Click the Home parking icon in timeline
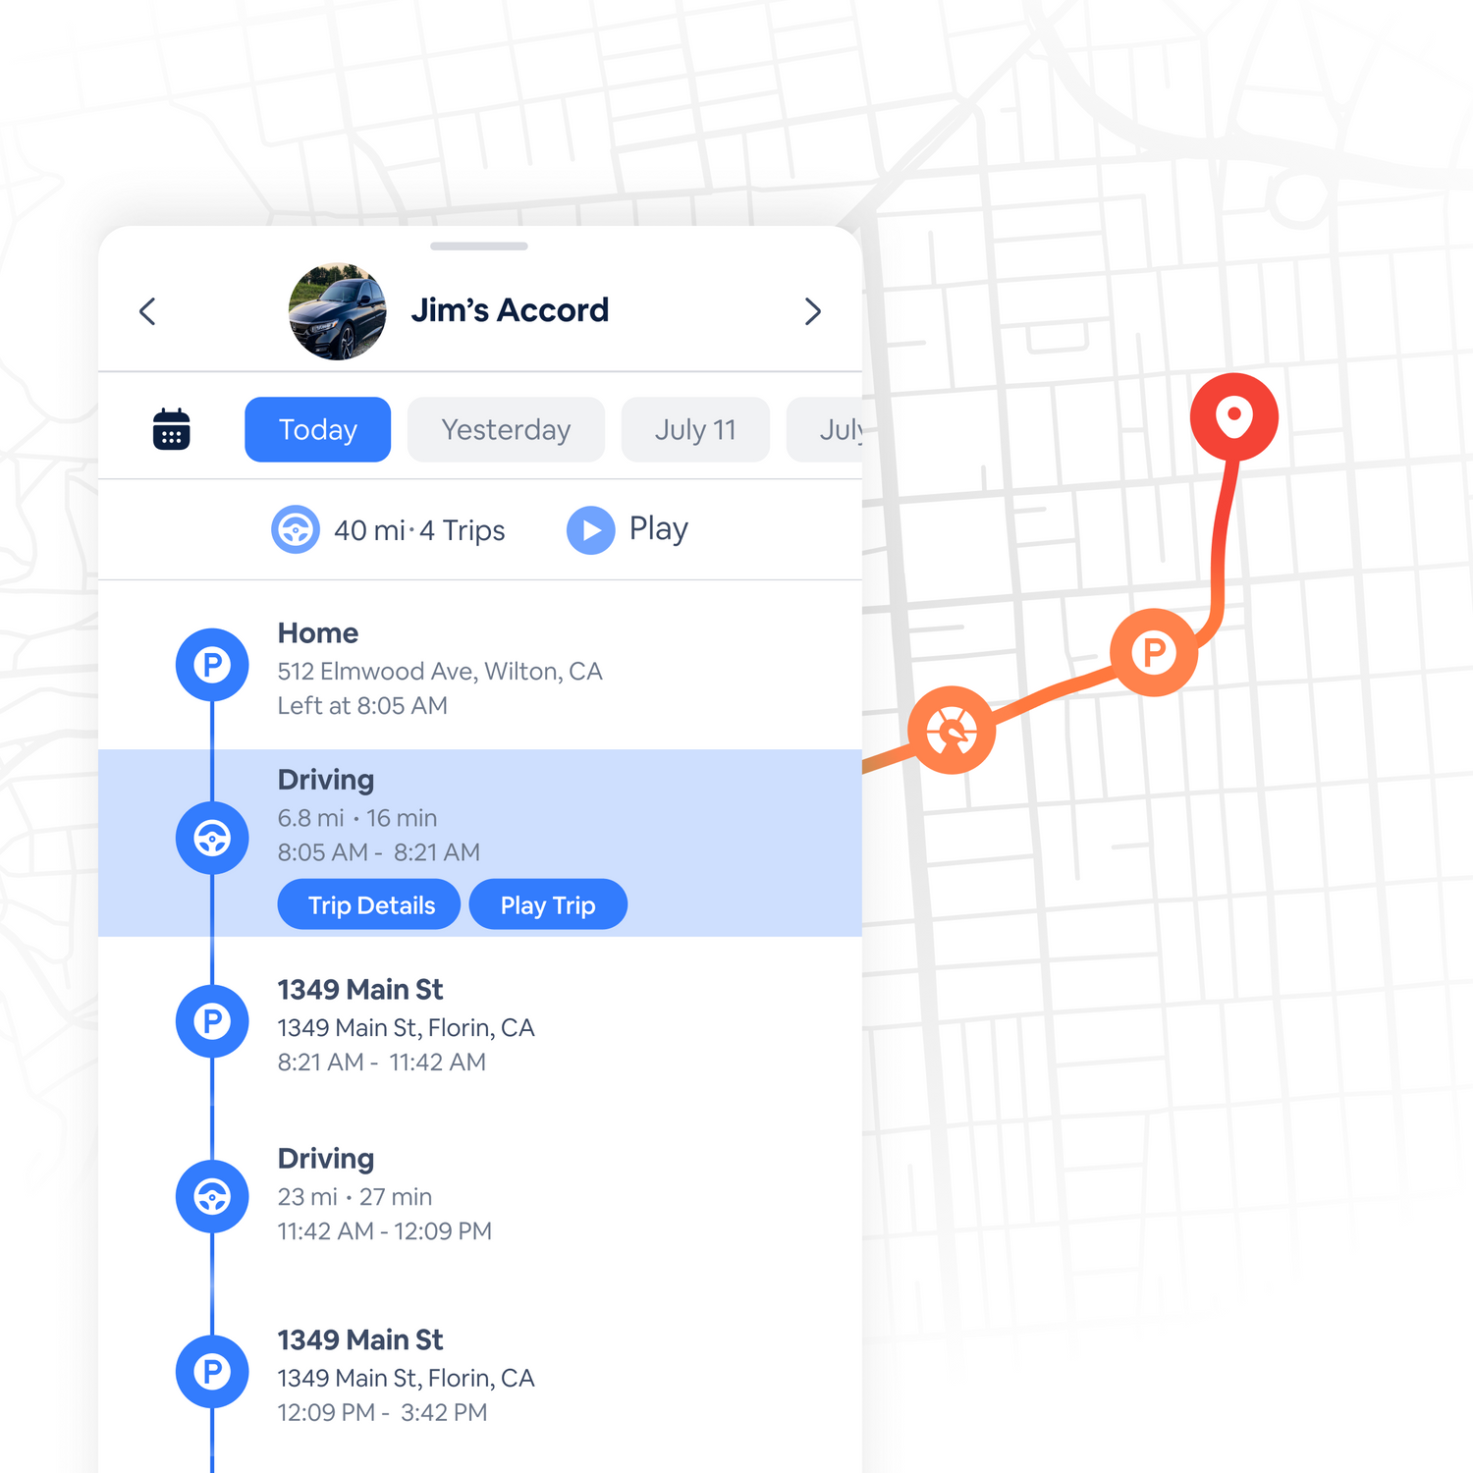This screenshot has height=1473, width=1473. [x=212, y=665]
